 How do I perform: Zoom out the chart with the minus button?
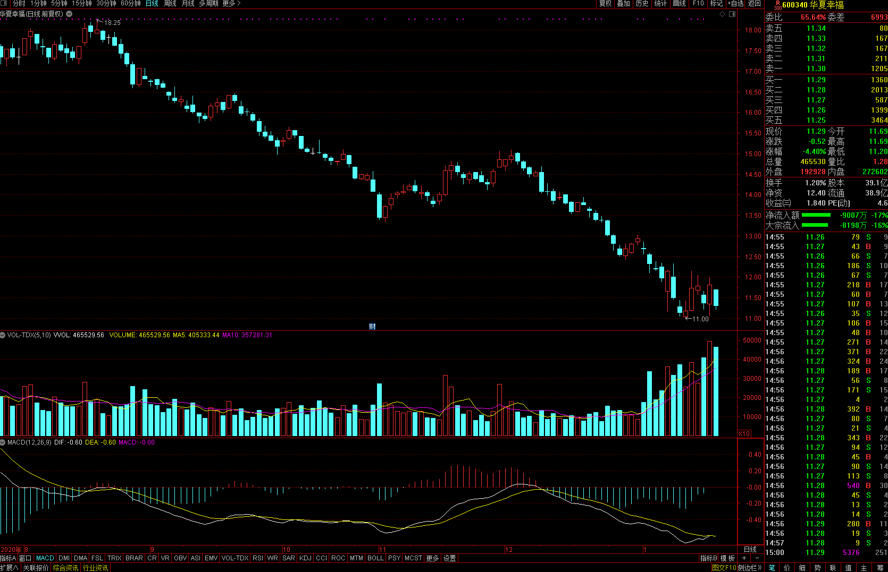757,558
